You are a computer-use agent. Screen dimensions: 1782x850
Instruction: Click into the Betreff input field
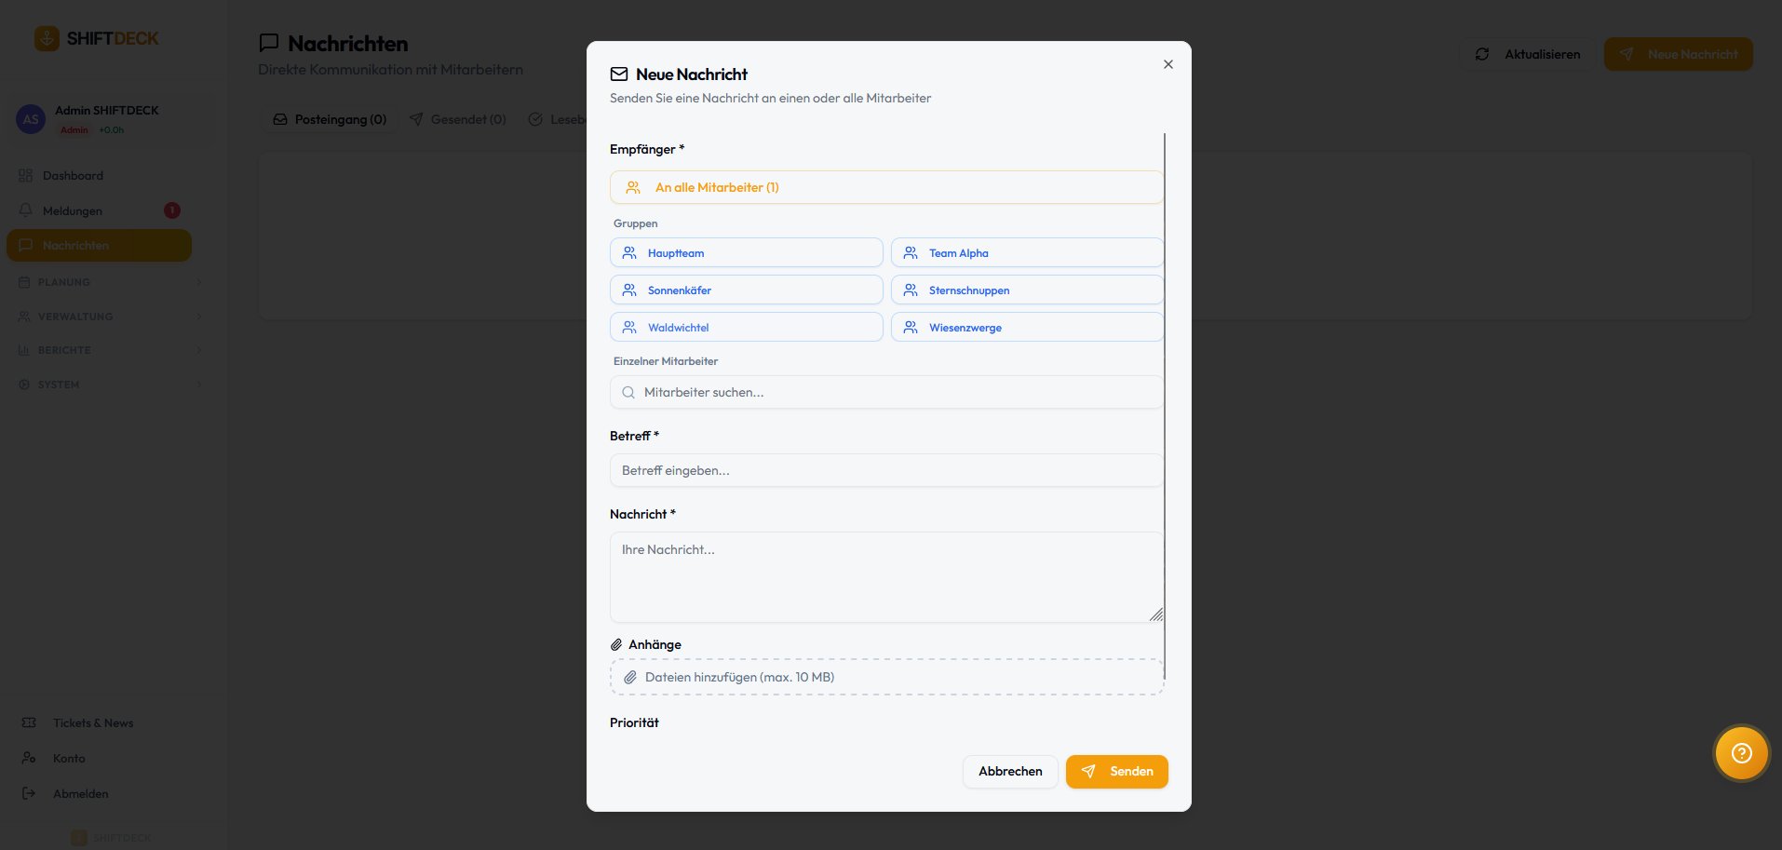pos(886,471)
